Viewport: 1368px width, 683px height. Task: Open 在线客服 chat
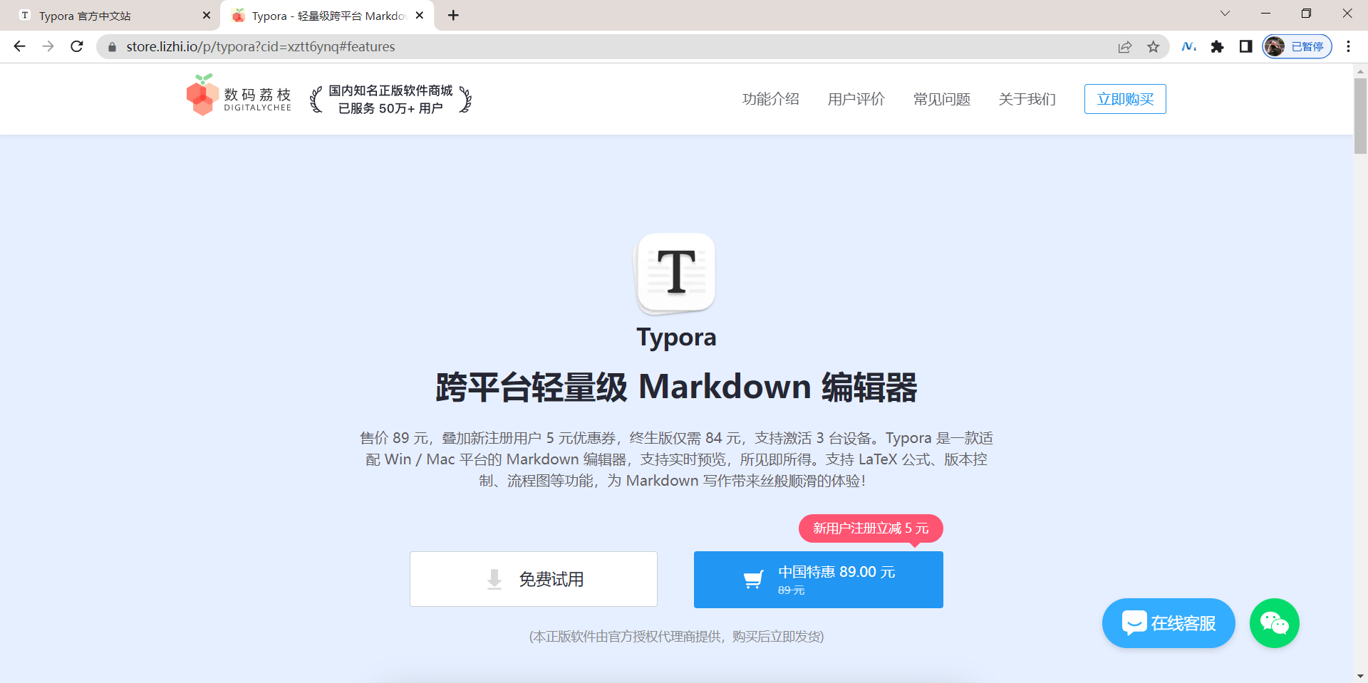pyautogui.click(x=1168, y=623)
